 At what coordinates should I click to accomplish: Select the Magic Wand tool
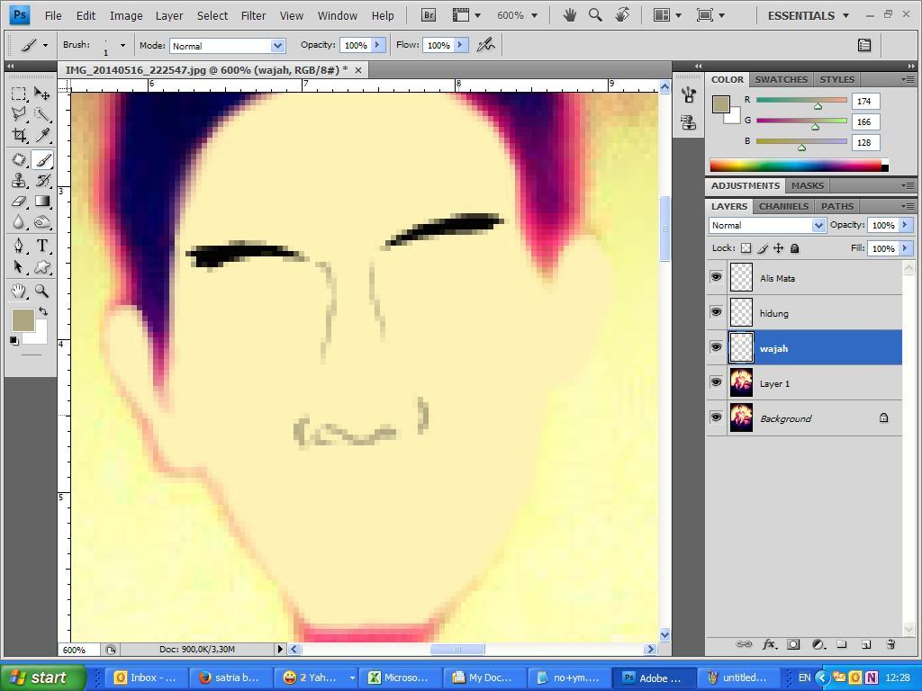coord(41,114)
